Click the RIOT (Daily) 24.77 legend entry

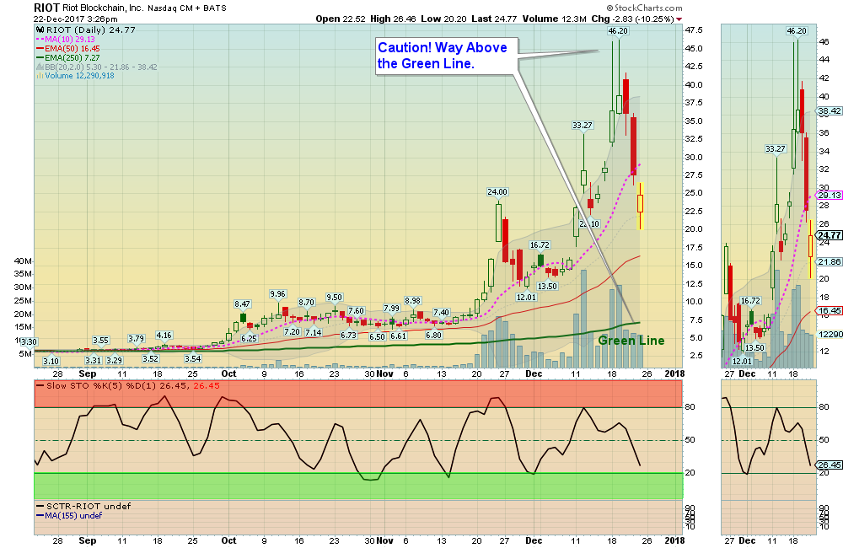tap(91, 30)
